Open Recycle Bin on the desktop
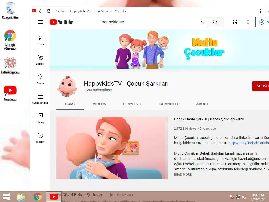This screenshot has height=202, width=269. pyautogui.click(x=10, y=11)
